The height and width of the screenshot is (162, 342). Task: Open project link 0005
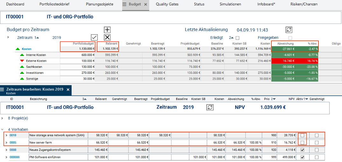13,143
